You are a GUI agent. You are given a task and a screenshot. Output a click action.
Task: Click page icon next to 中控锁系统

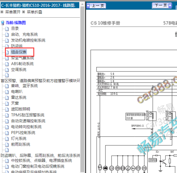[x=7, y=161]
